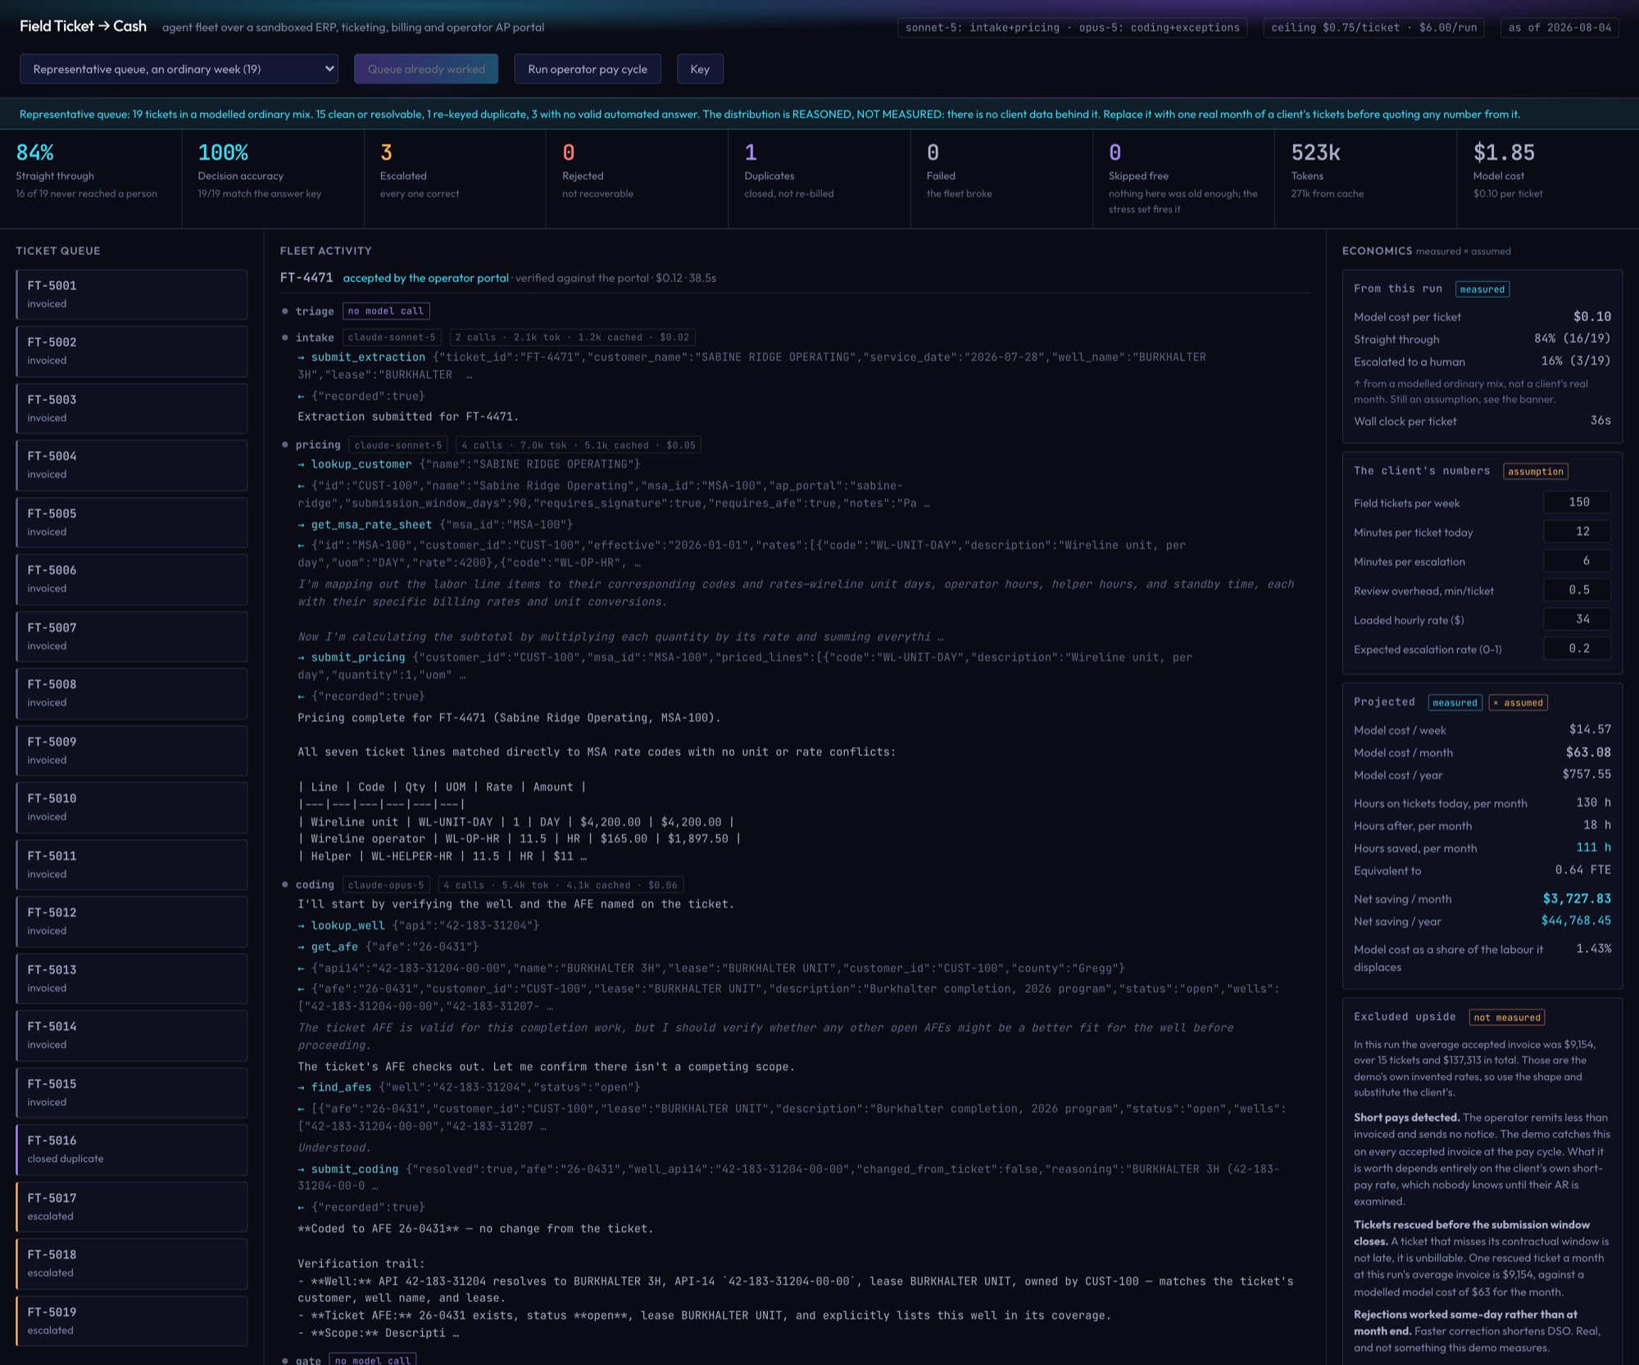Viewport: 1639px width, 1365px height.
Task: Select ticket FT-5014 in the queue
Action: click(x=131, y=1034)
